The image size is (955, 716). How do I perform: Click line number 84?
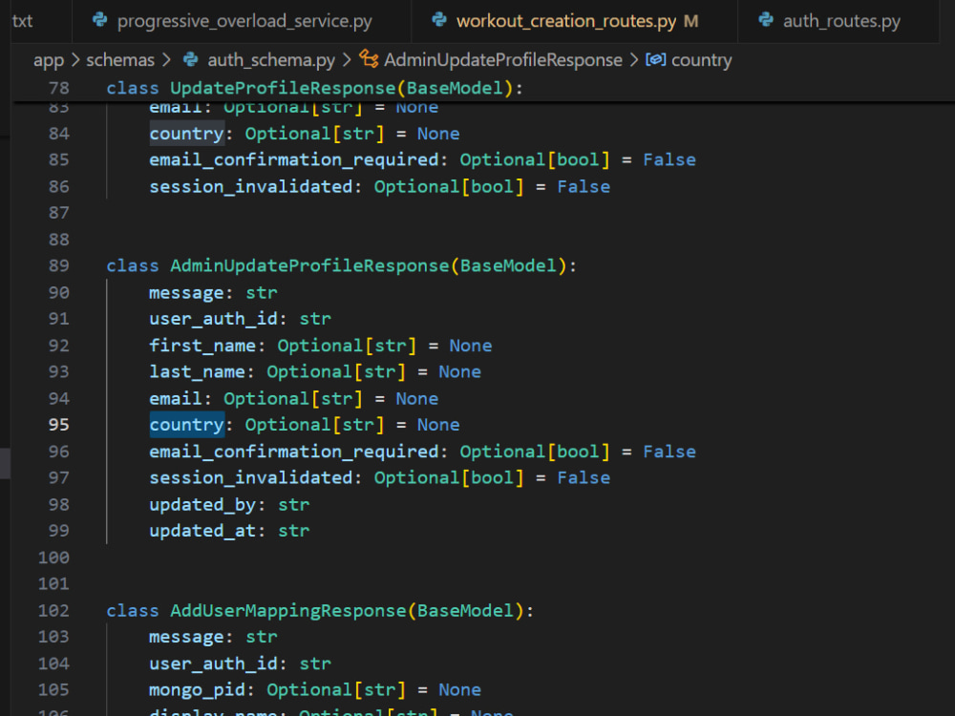click(x=59, y=134)
